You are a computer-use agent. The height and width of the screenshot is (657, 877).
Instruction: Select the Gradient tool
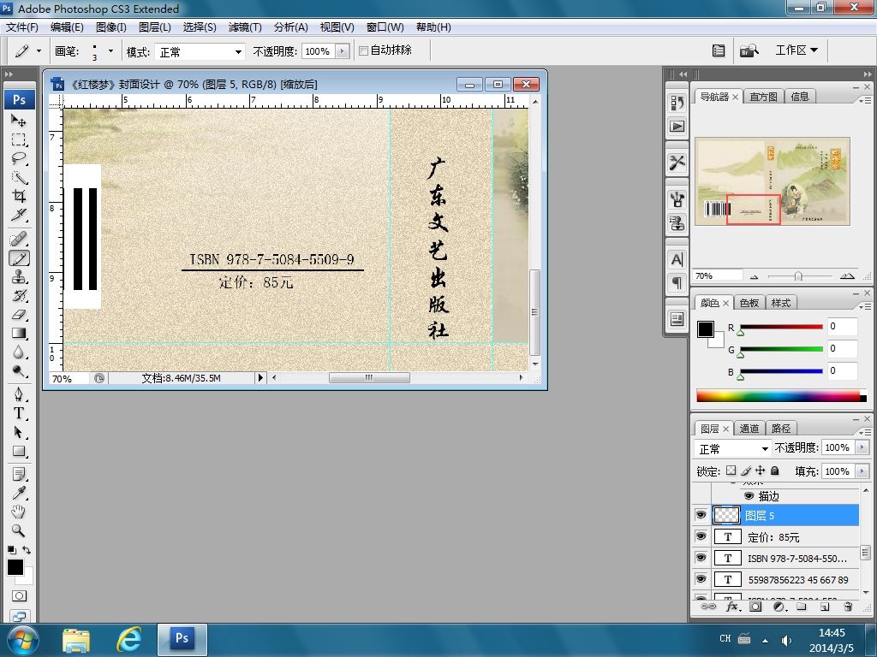tap(19, 334)
